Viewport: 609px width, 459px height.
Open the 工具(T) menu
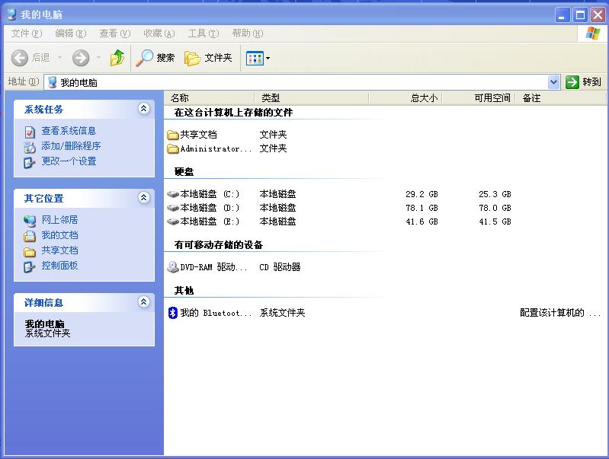[x=204, y=33]
